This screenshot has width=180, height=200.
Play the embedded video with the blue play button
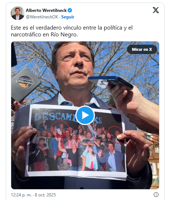[85, 115]
